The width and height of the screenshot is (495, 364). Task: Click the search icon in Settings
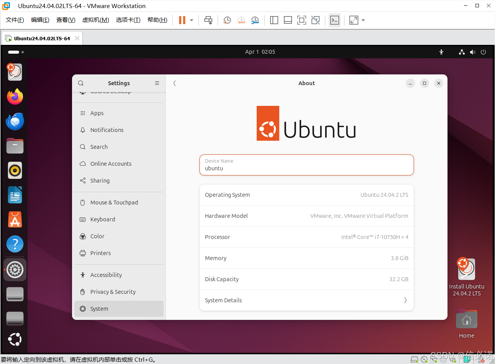pyautogui.click(x=81, y=83)
